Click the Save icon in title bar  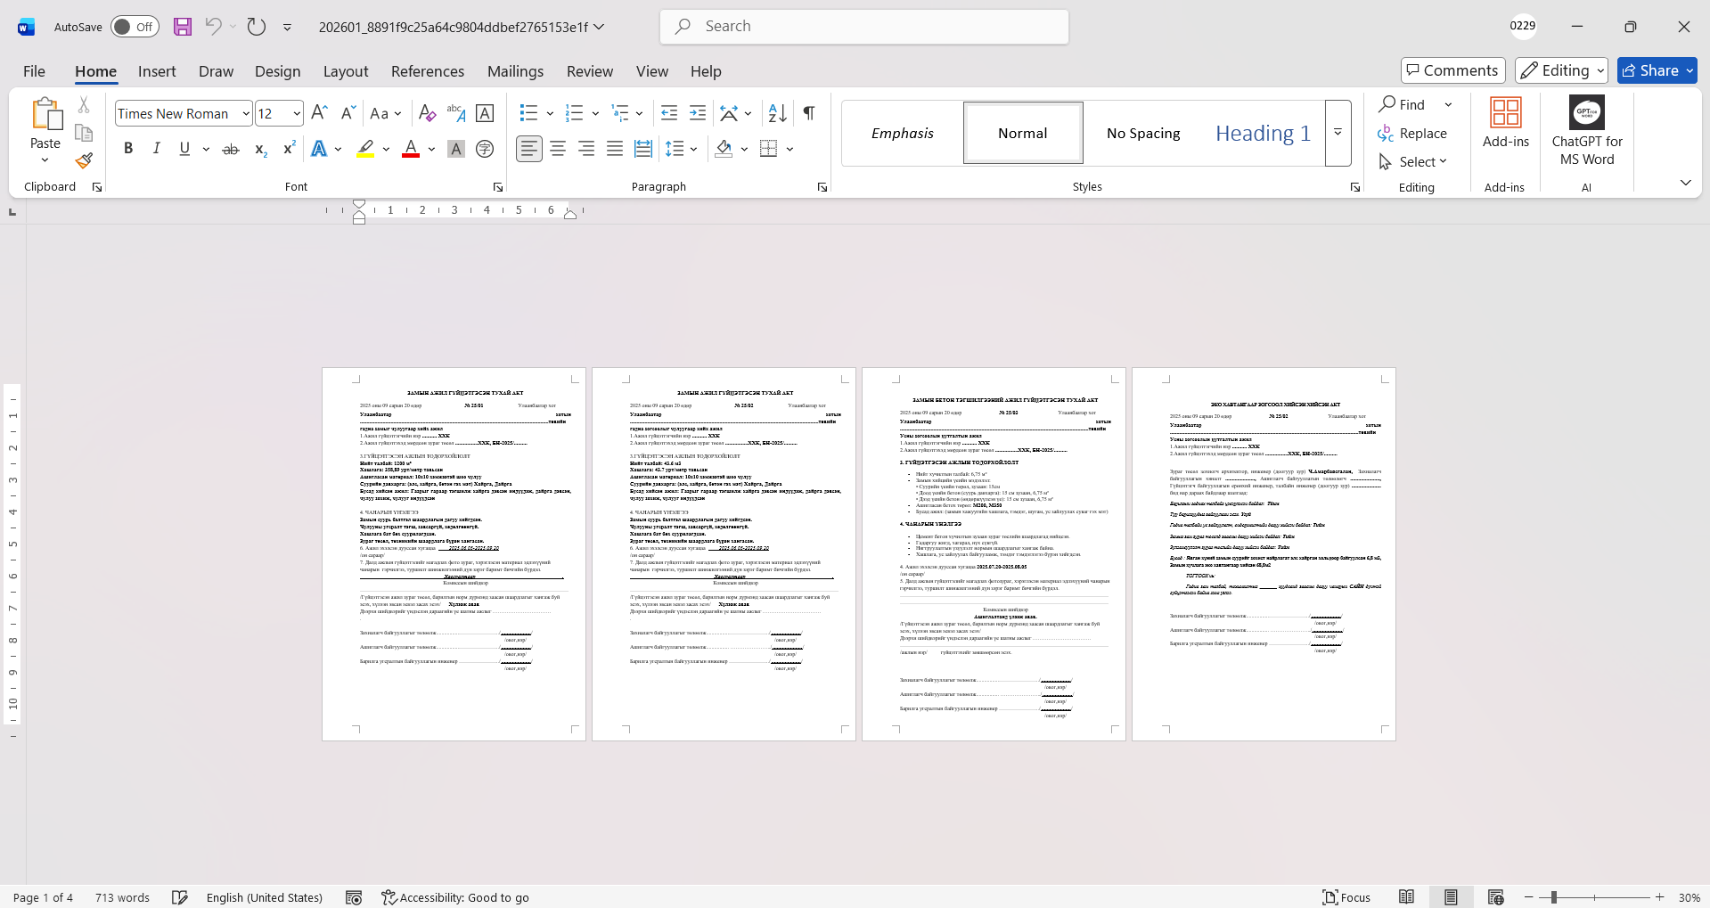coord(183,27)
